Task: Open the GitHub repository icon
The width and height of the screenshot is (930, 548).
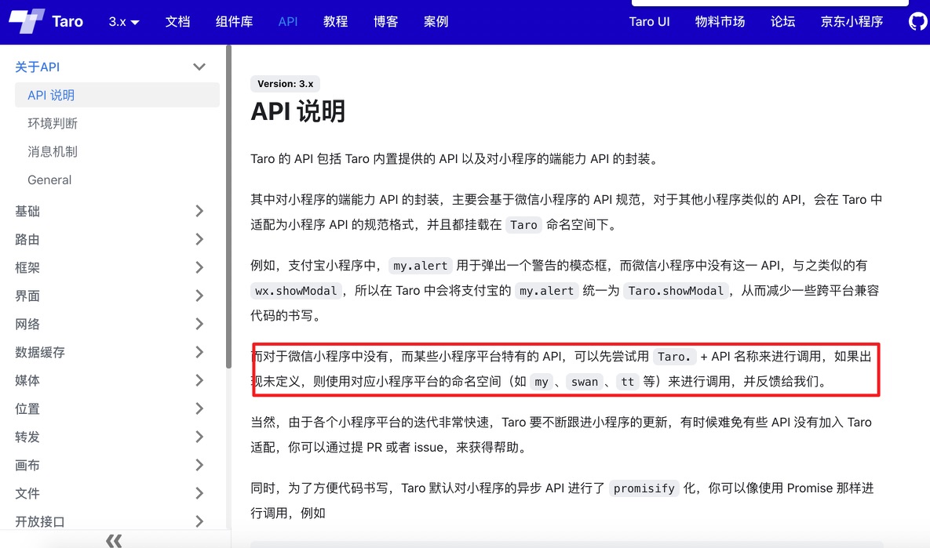Action: (x=918, y=21)
